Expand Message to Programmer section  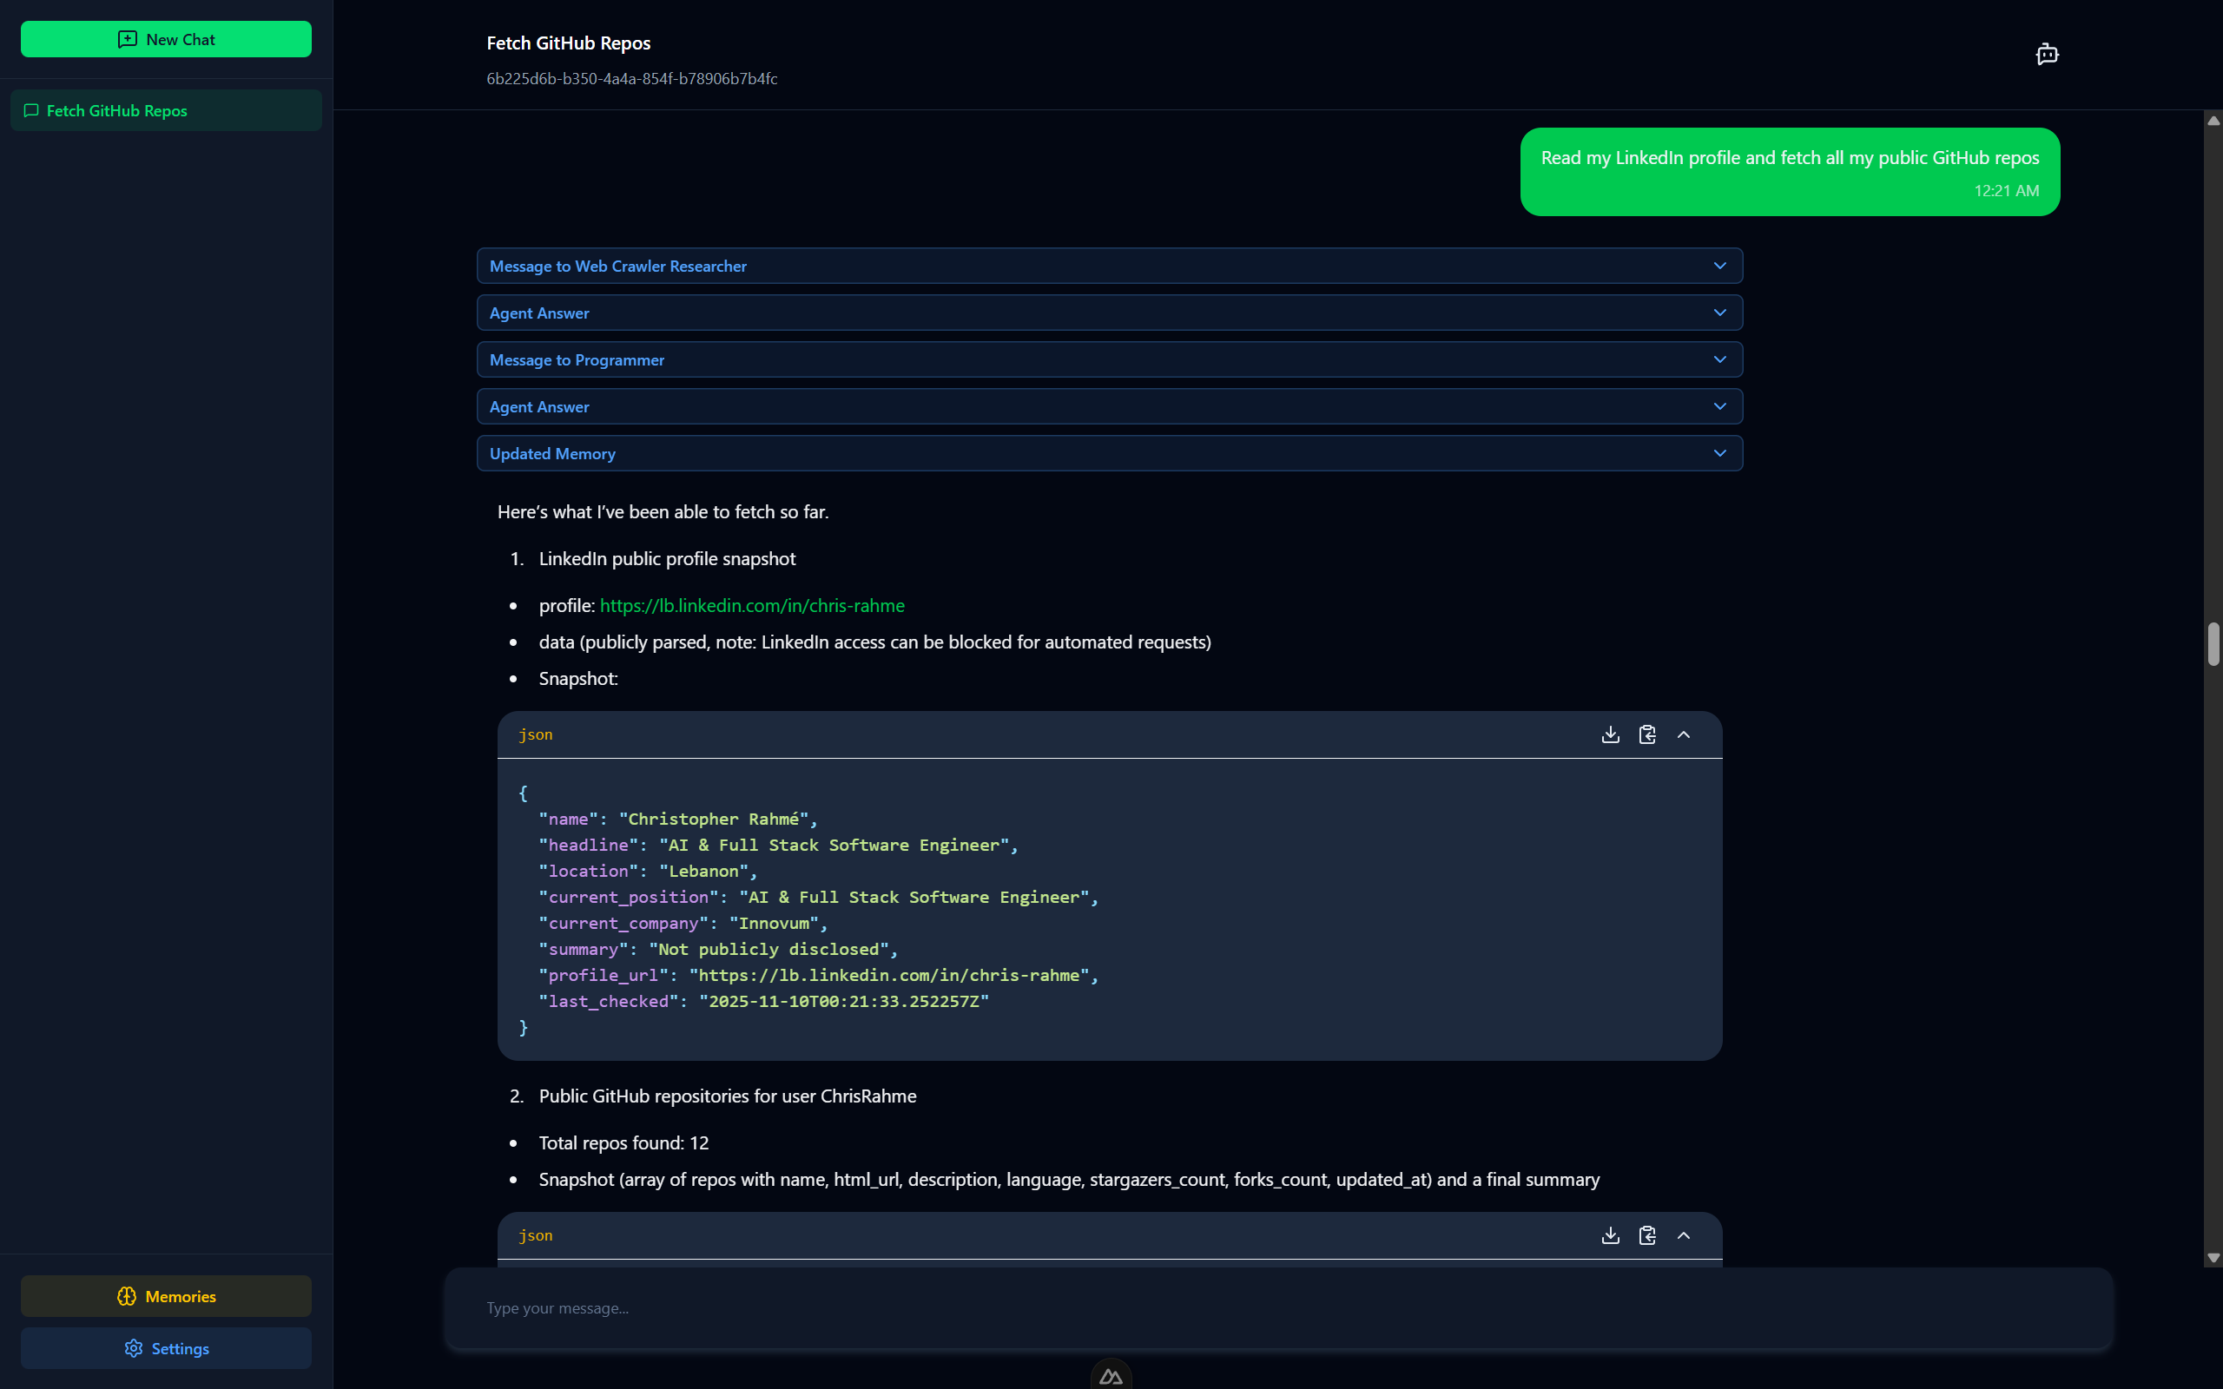pos(1109,359)
